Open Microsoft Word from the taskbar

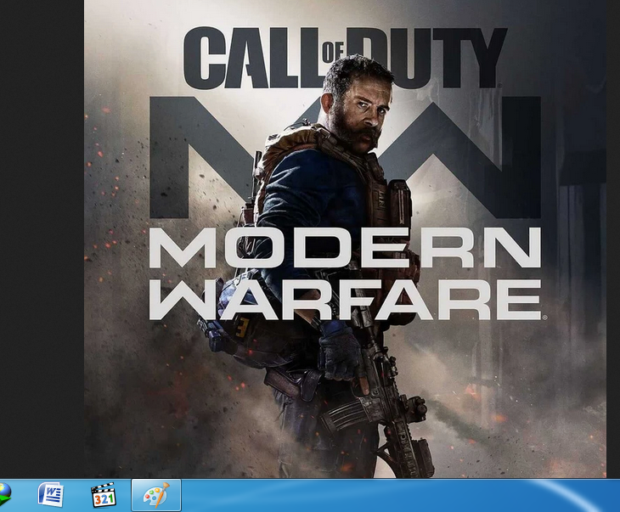(50, 495)
